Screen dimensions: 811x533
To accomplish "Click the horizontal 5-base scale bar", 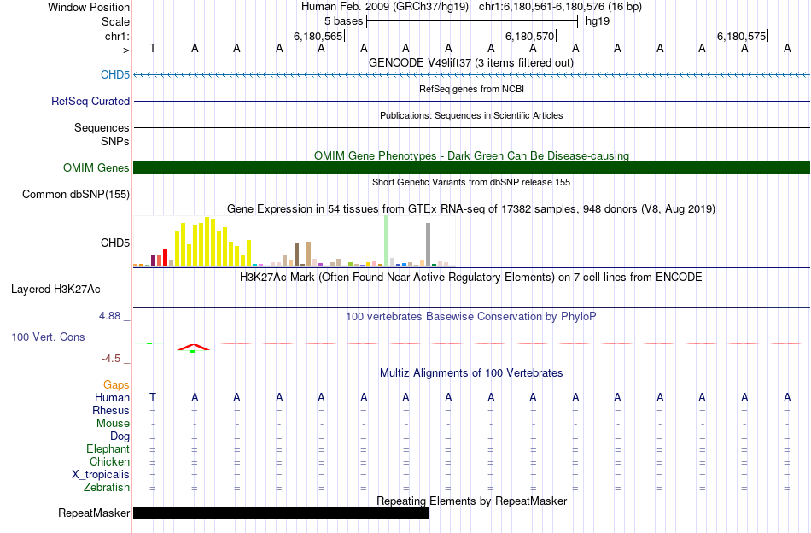I will (472, 21).
